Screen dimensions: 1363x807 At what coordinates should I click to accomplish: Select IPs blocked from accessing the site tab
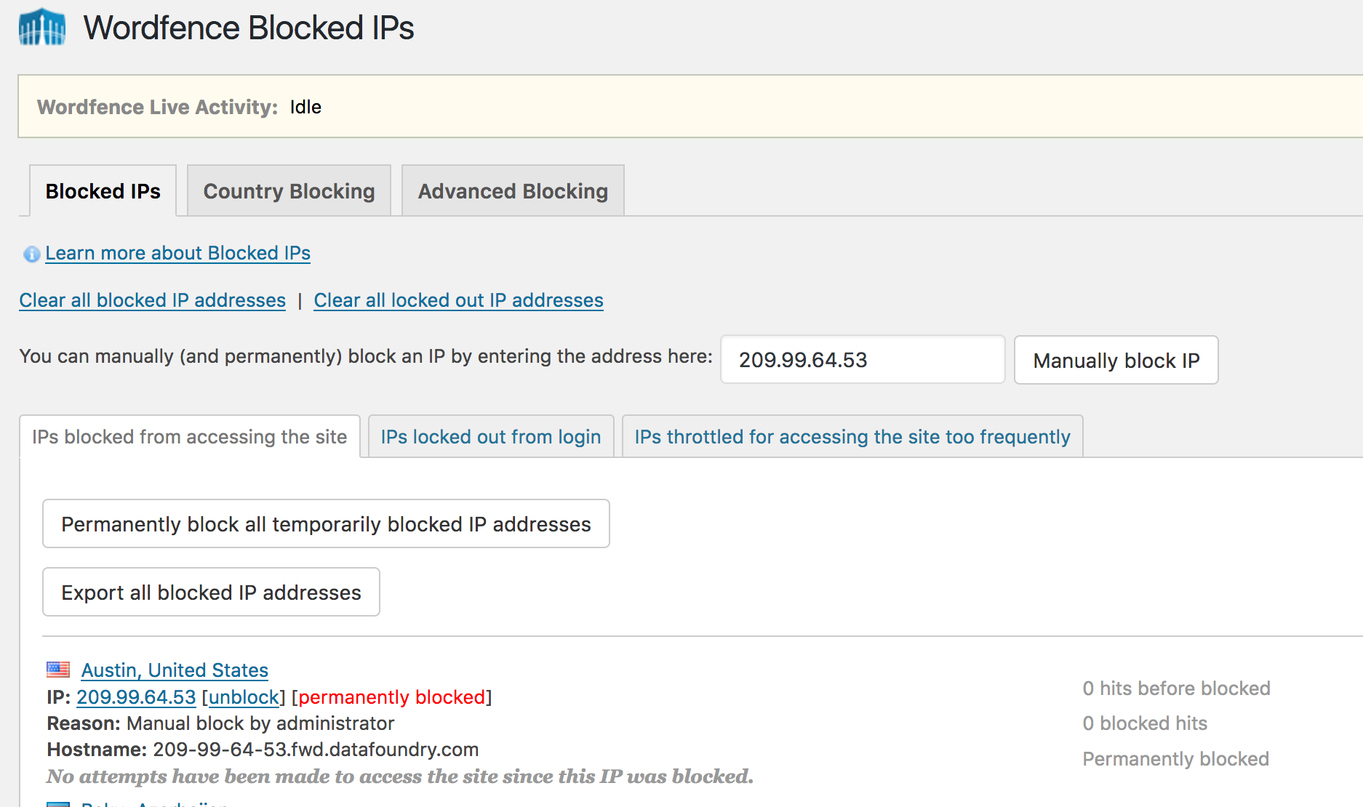pos(189,437)
